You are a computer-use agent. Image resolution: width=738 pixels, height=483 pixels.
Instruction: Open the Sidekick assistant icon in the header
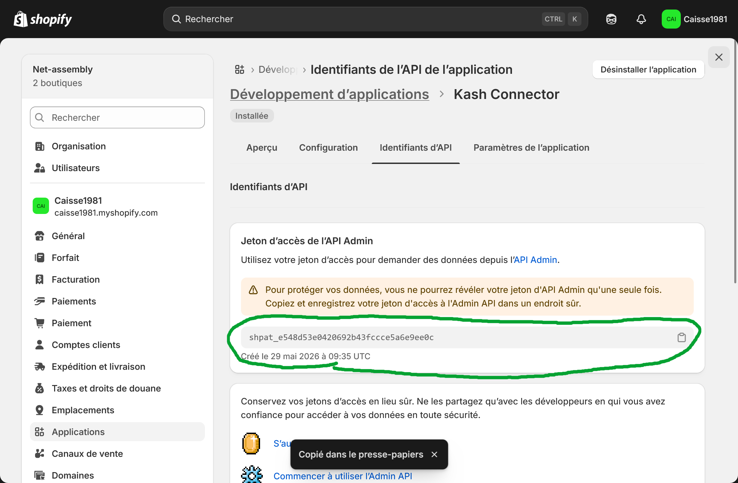coord(611,19)
